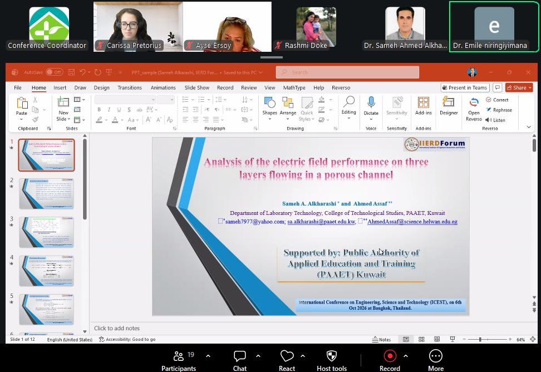
Task: Open the Slide Show tab
Action: pos(196,87)
